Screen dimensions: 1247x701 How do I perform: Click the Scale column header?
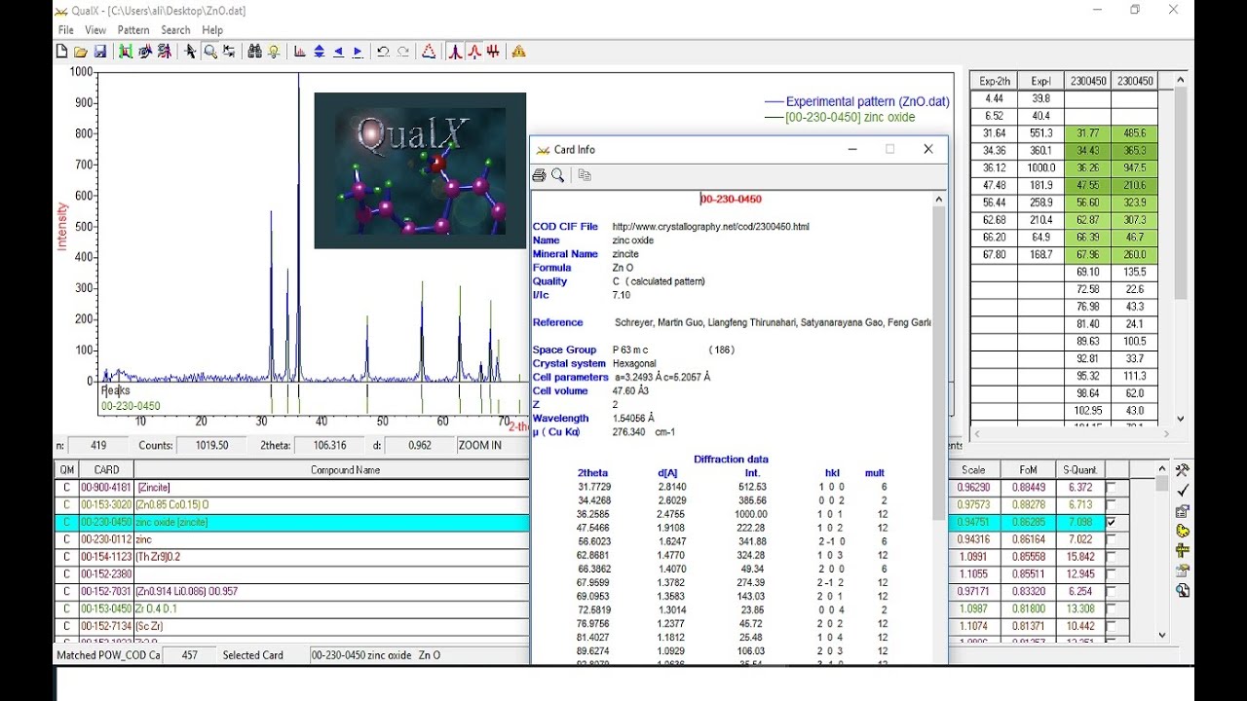pyautogui.click(x=973, y=469)
